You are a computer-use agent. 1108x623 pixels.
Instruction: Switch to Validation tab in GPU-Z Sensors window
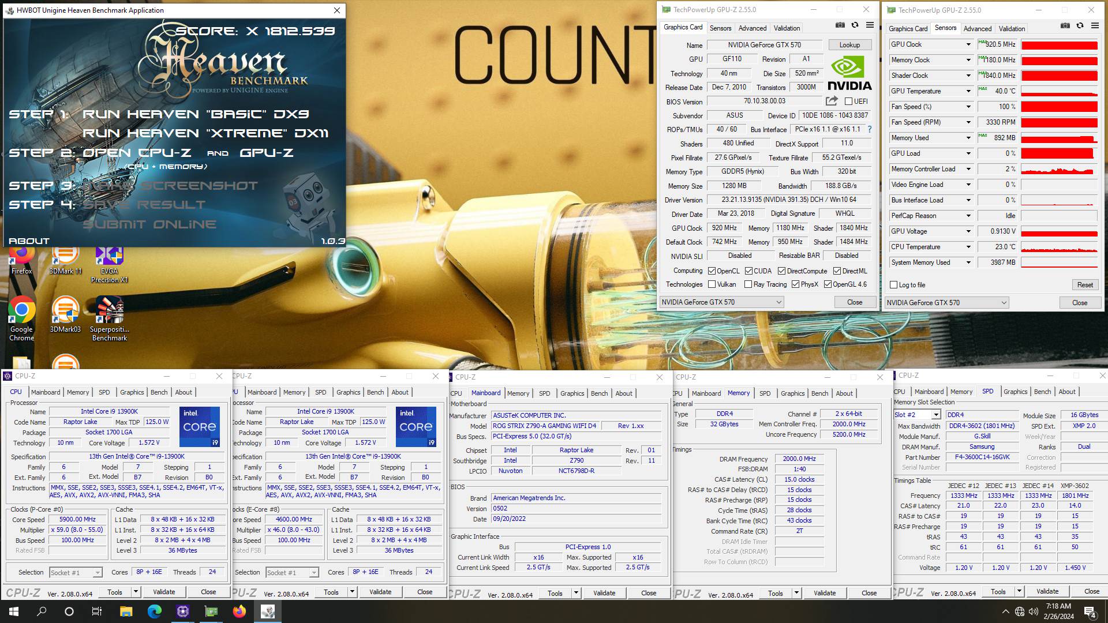pos(1012,29)
